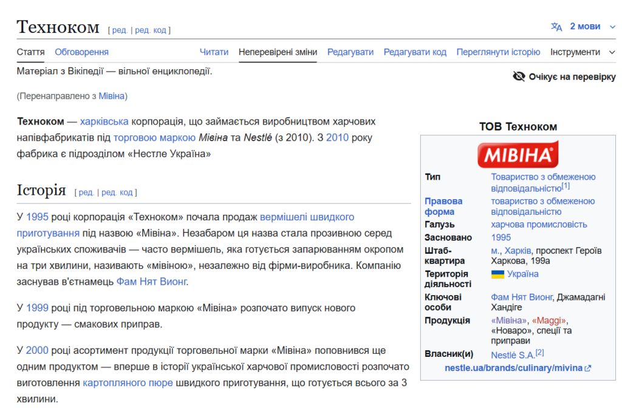Open the торговою маркою link
Viewport: 622px width, 417px height.
point(154,138)
